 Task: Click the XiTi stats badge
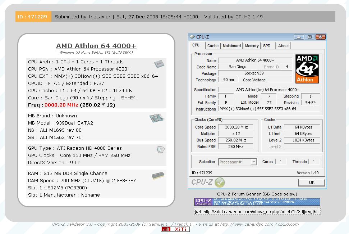(x=175, y=229)
